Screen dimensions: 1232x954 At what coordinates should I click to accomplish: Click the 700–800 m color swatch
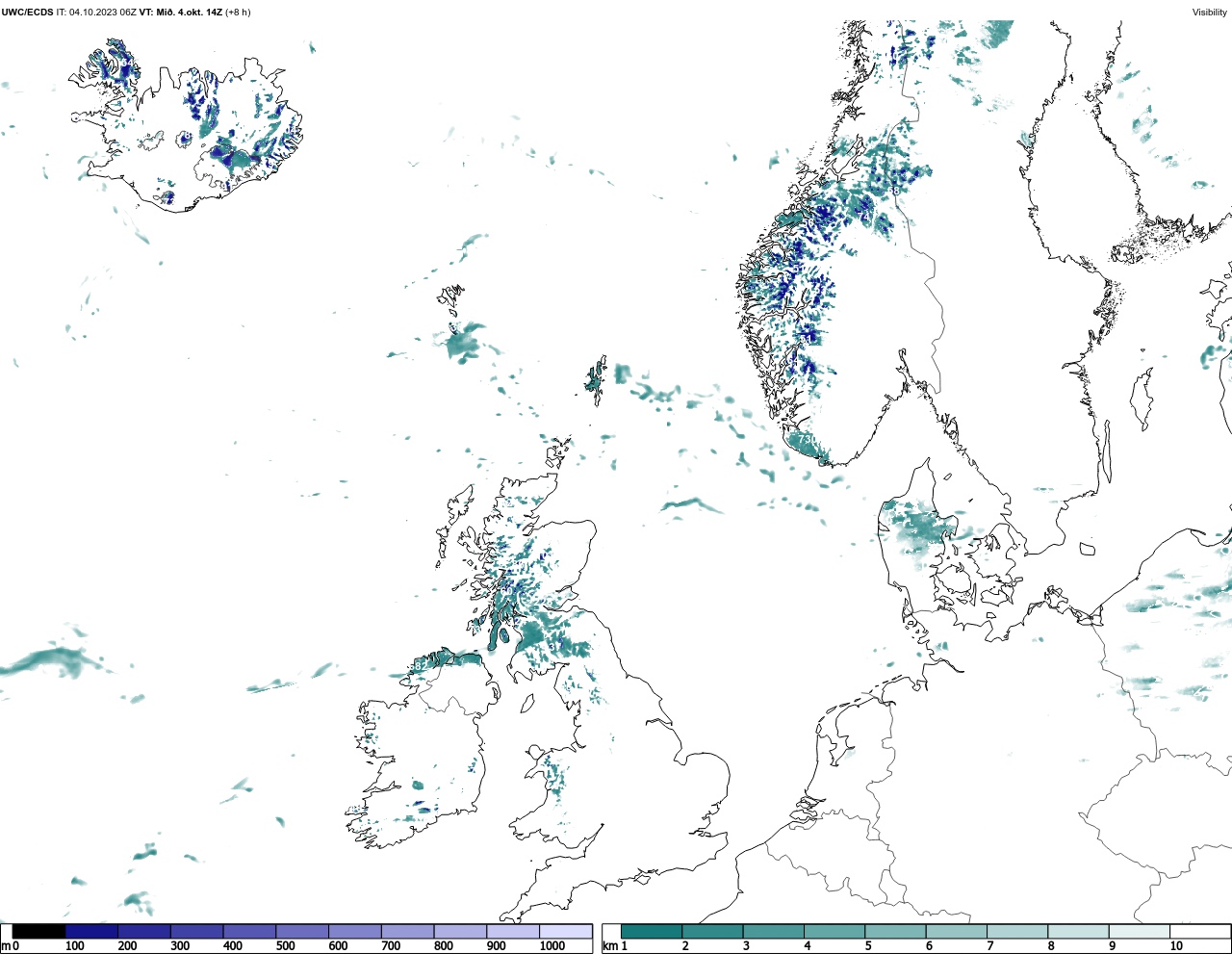tap(407, 932)
